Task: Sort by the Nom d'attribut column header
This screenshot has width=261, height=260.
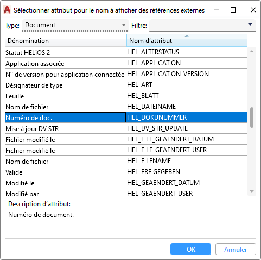Action: point(187,41)
